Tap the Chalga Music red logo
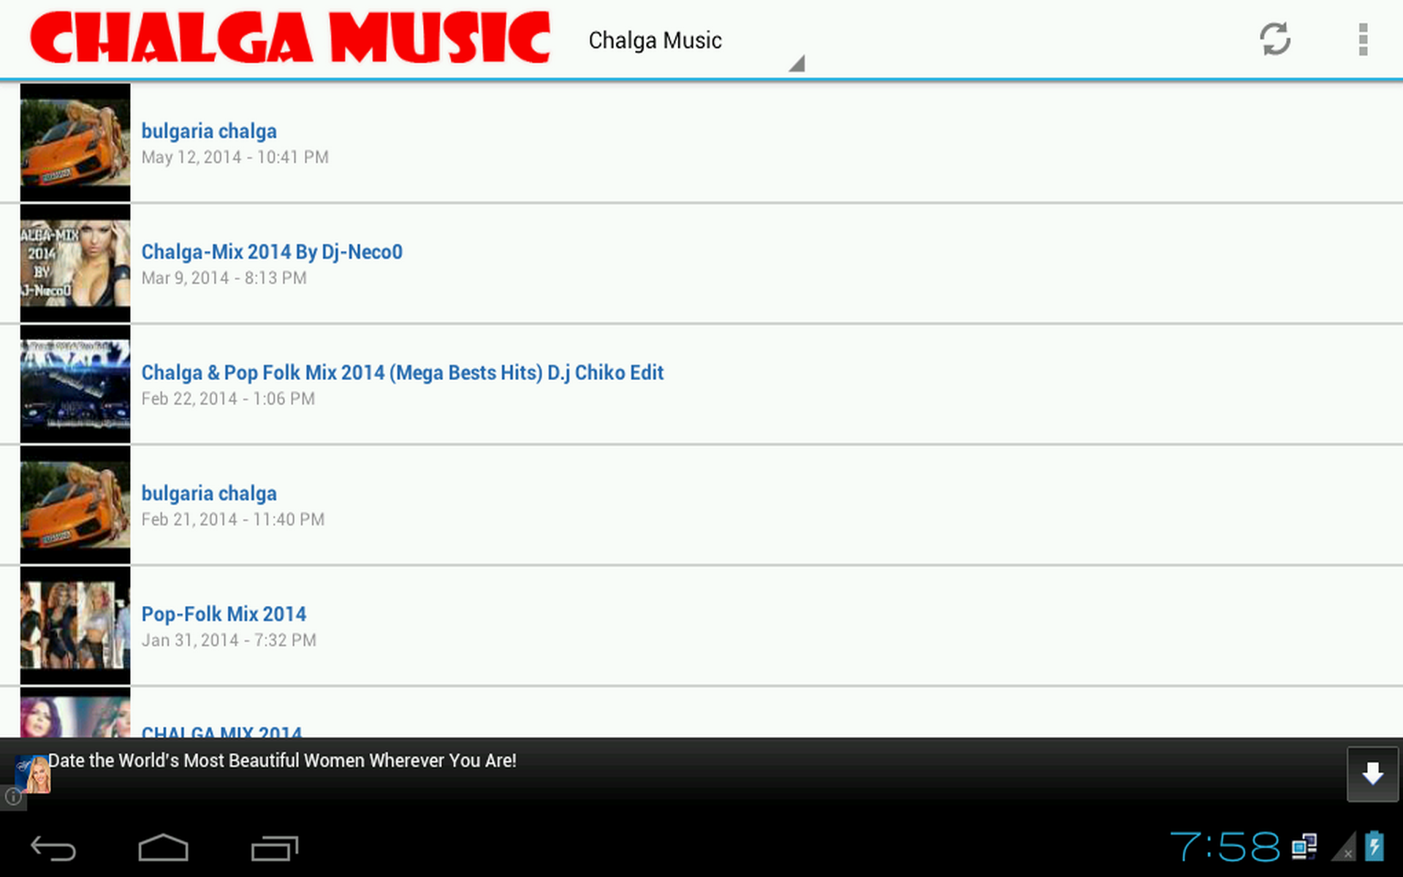Viewport: 1403px width, 877px height. (x=290, y=38)
